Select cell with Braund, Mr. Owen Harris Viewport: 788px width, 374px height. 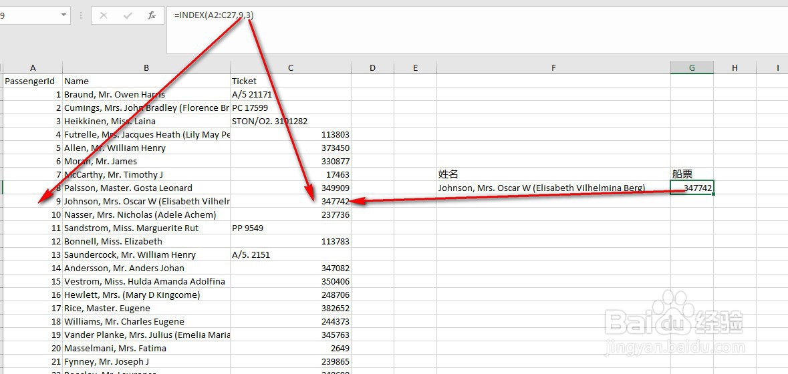pyautogui.click(x=146, y=94)
